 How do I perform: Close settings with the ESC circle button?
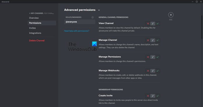point(171,15)
